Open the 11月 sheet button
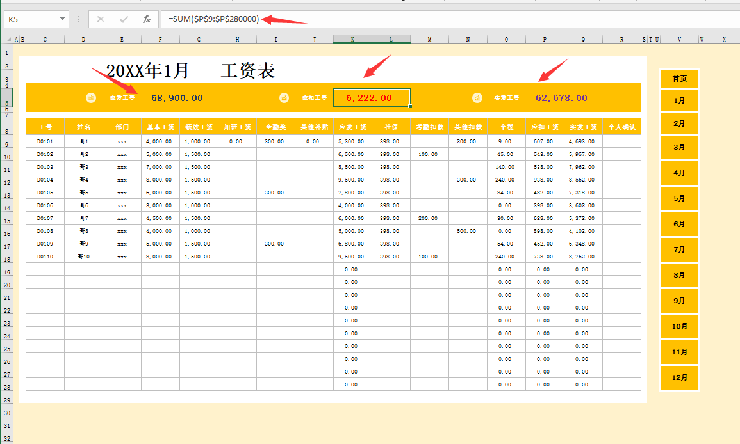Image resolution: width=740 pixels, height=444 pixels. pos(679,352)
